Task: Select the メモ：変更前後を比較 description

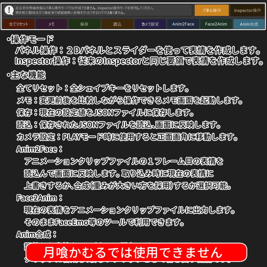Action: [129, 100]
